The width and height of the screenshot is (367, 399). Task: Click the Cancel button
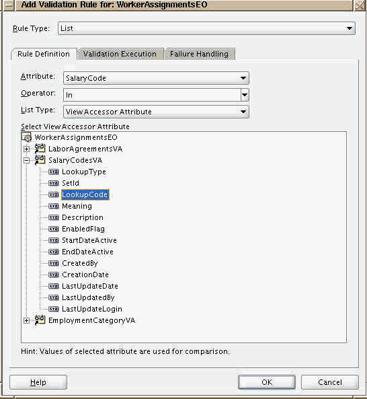click(x=330, y=382)
